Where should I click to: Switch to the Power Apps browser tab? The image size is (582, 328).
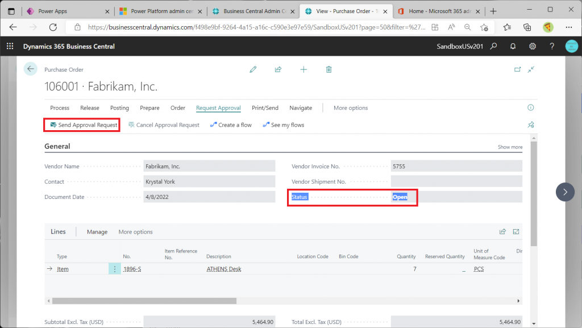[67, 11]
